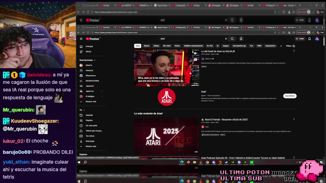Expand the Suscripciones section
The image size is (326, 183).
[87, 60]
